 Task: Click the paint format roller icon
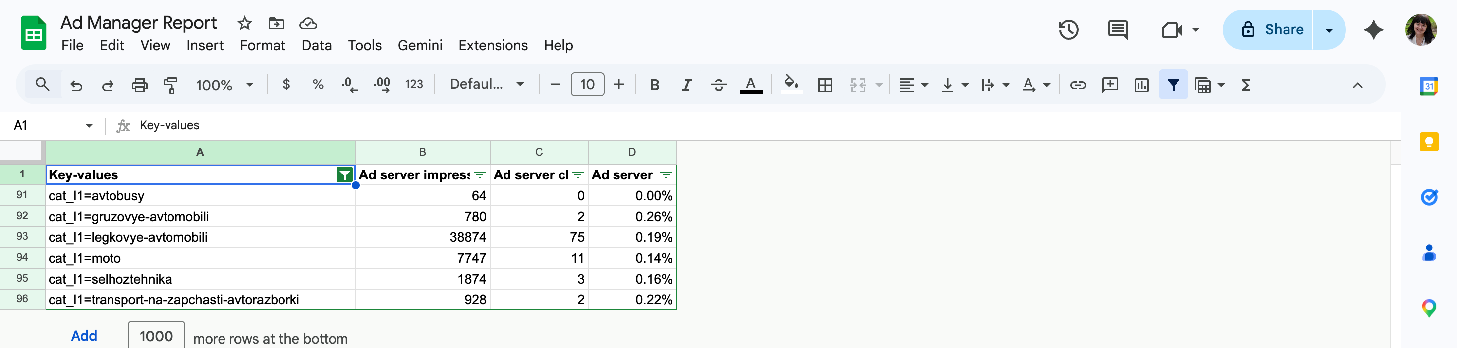point(170,85)
